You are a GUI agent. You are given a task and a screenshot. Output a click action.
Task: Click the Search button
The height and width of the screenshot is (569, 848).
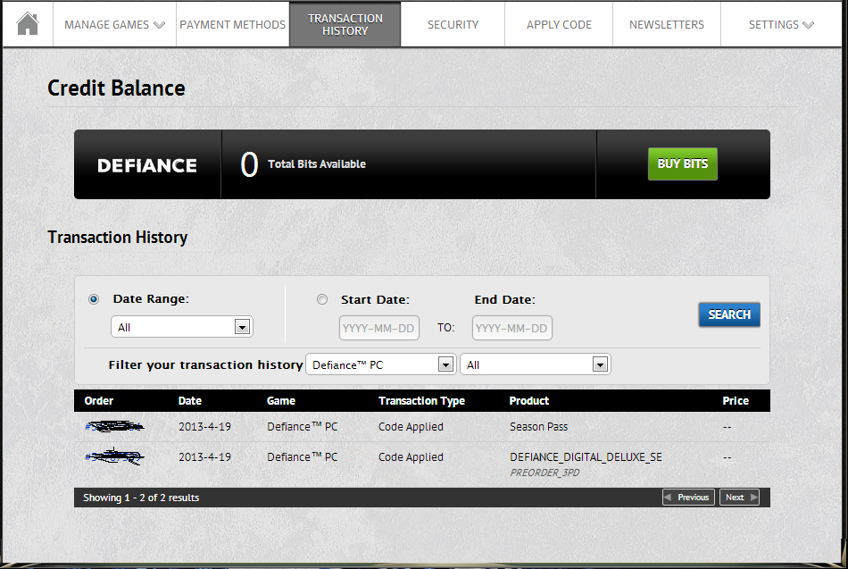pyautogui.click(x=729, y=314)
